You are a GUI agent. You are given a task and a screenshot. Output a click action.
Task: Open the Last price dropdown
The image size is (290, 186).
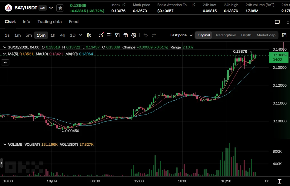[182, 35]
